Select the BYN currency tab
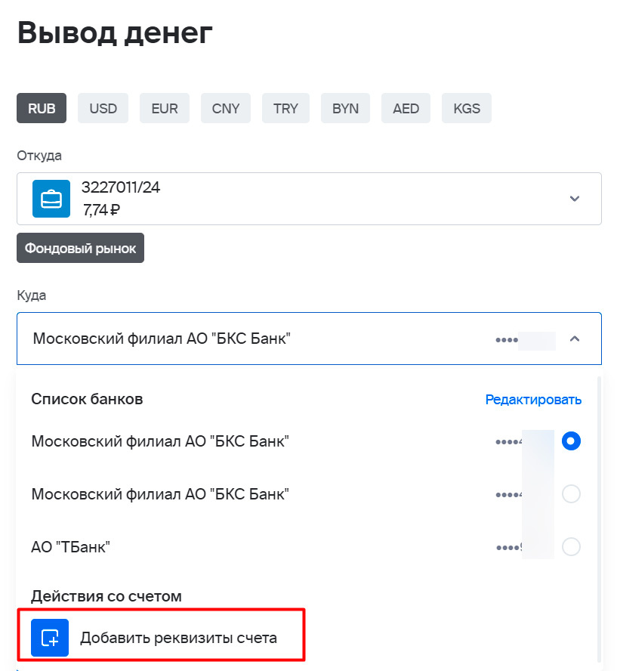Screen dimensions: 617x671 pos(345,108)
